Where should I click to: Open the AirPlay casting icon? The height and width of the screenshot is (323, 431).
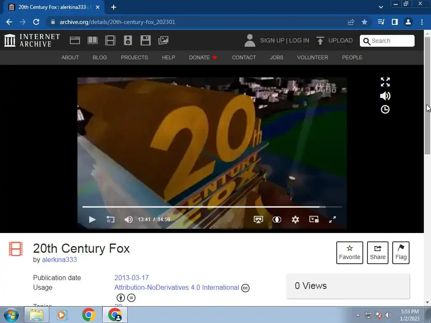pos(258,220)
